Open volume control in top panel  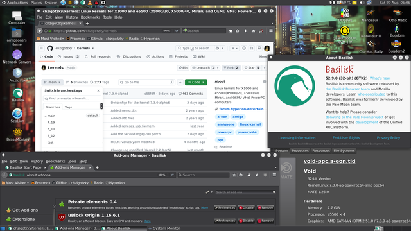(x=362, y=3)
